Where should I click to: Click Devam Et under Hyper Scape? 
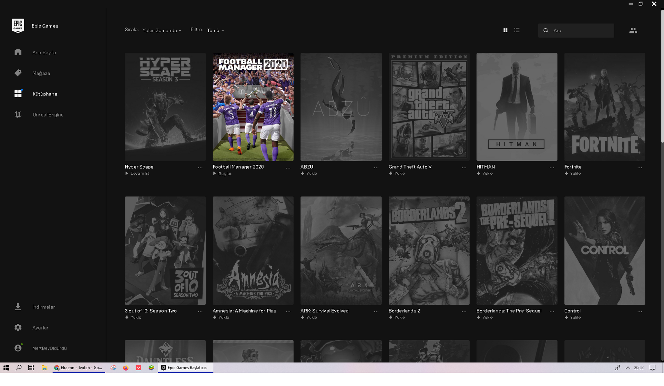[137, 173]
